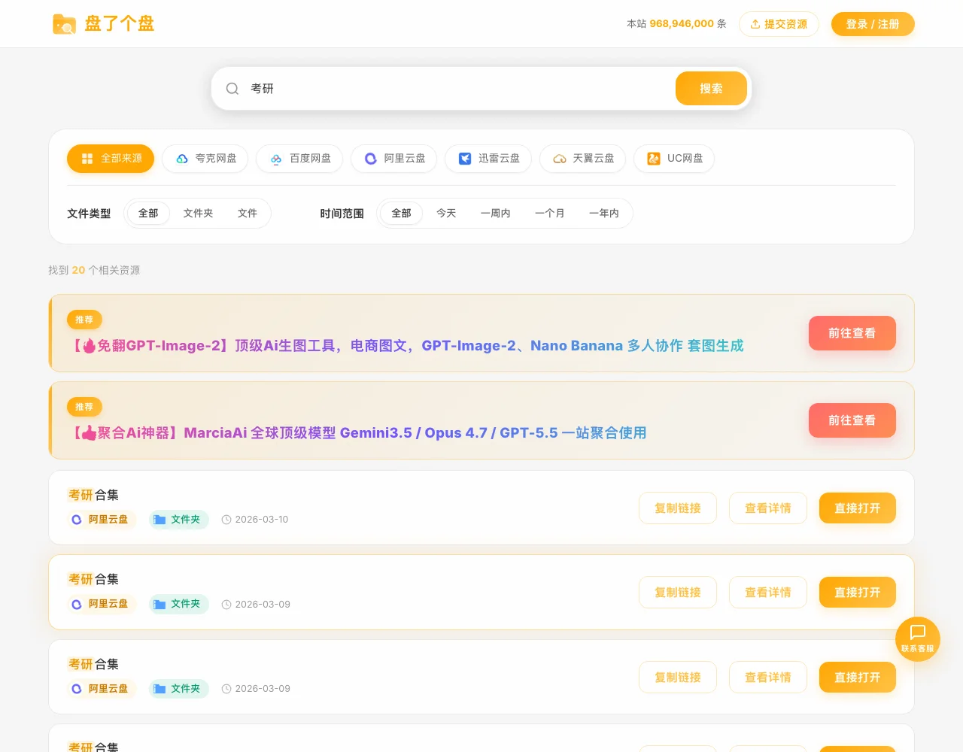963x752 pixels.
Task: Click the Tianyi cloud icon
Action: click(560, 159)
